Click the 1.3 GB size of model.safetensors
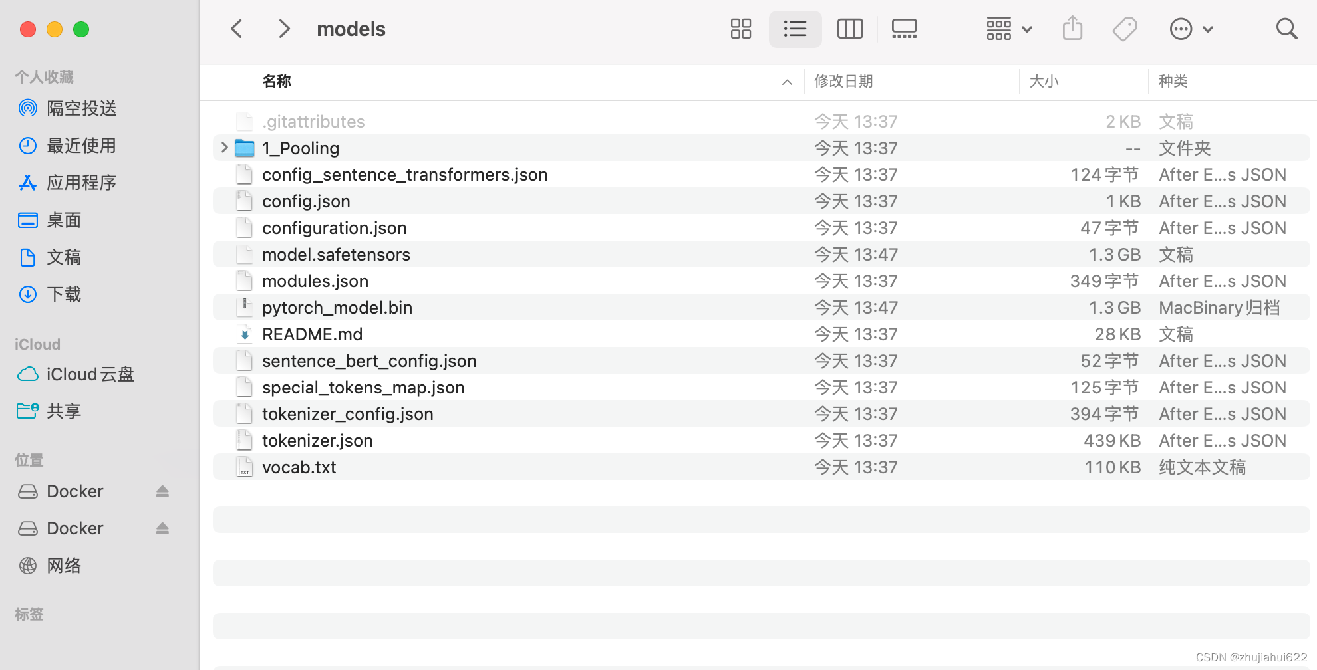 1114,254
